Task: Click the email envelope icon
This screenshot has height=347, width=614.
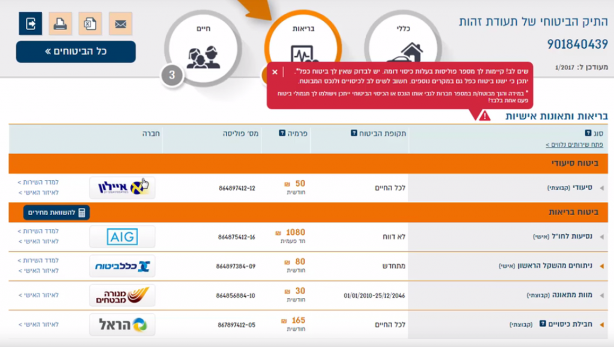Action: click(121, 24)
